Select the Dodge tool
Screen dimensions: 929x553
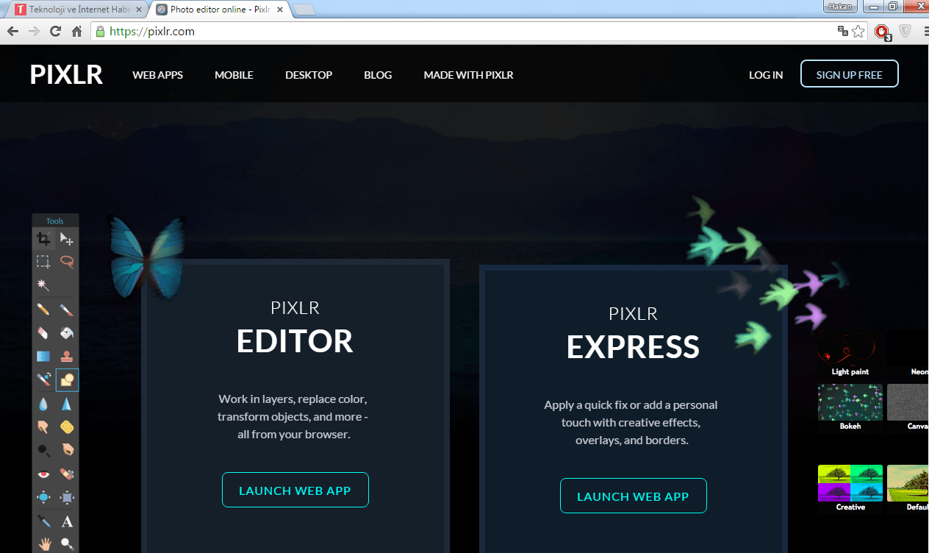tap(44, 449)
